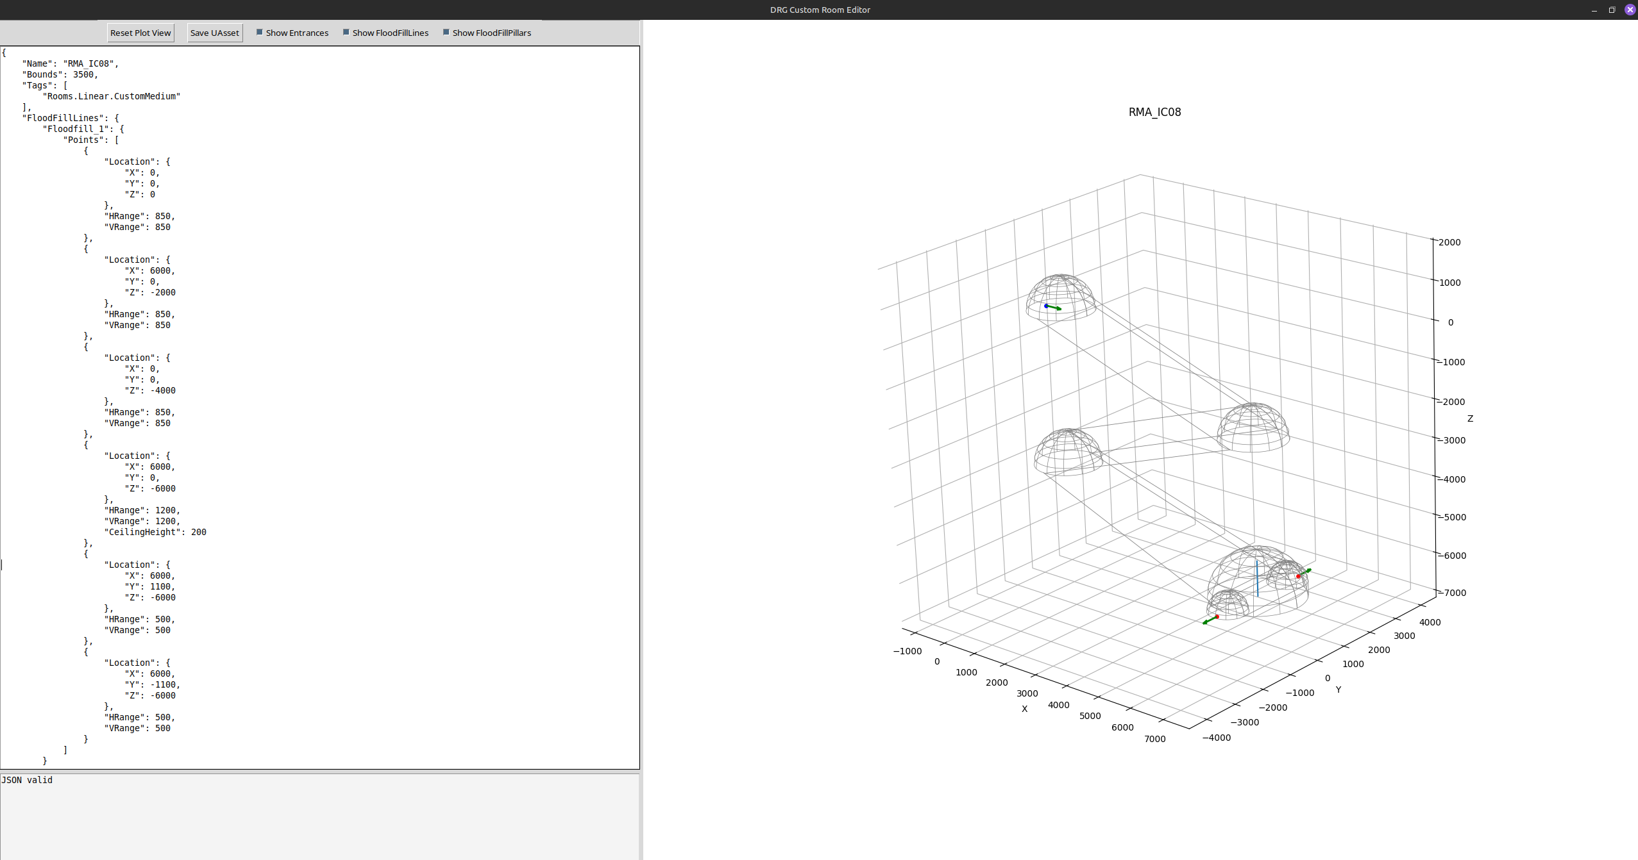1638x860 pixels.
Task: Click the blue entrance dot in plot
Action: point(1046,306)
